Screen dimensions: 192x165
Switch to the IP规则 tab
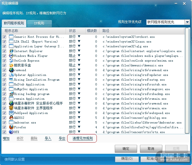[39, 23]
